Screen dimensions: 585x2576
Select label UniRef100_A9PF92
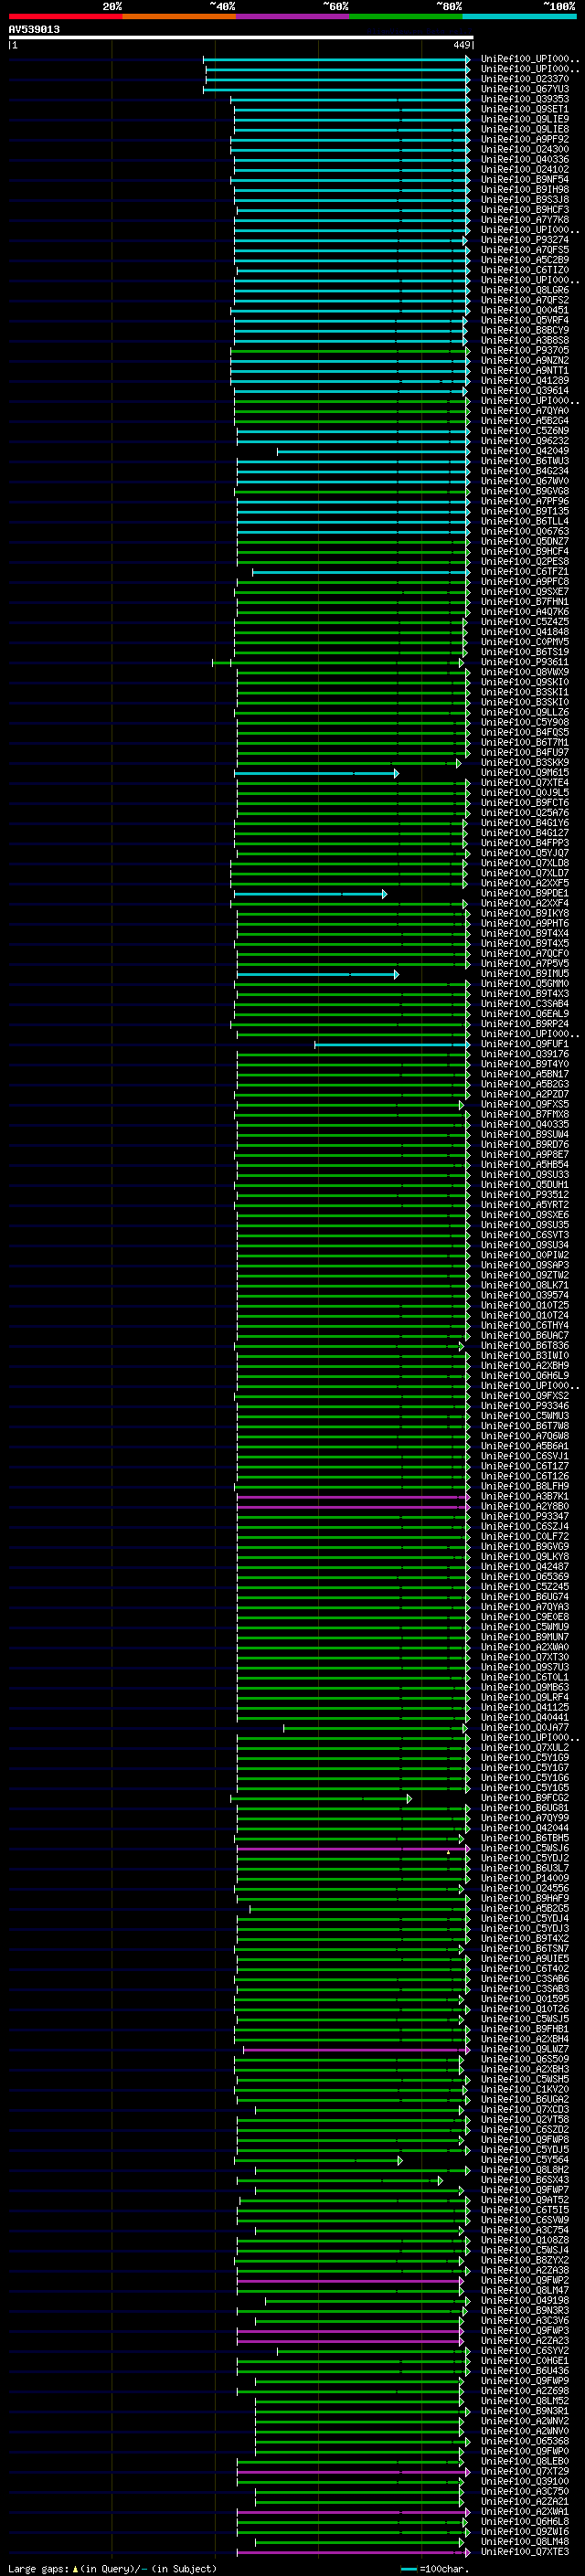[x=524, y=139]
